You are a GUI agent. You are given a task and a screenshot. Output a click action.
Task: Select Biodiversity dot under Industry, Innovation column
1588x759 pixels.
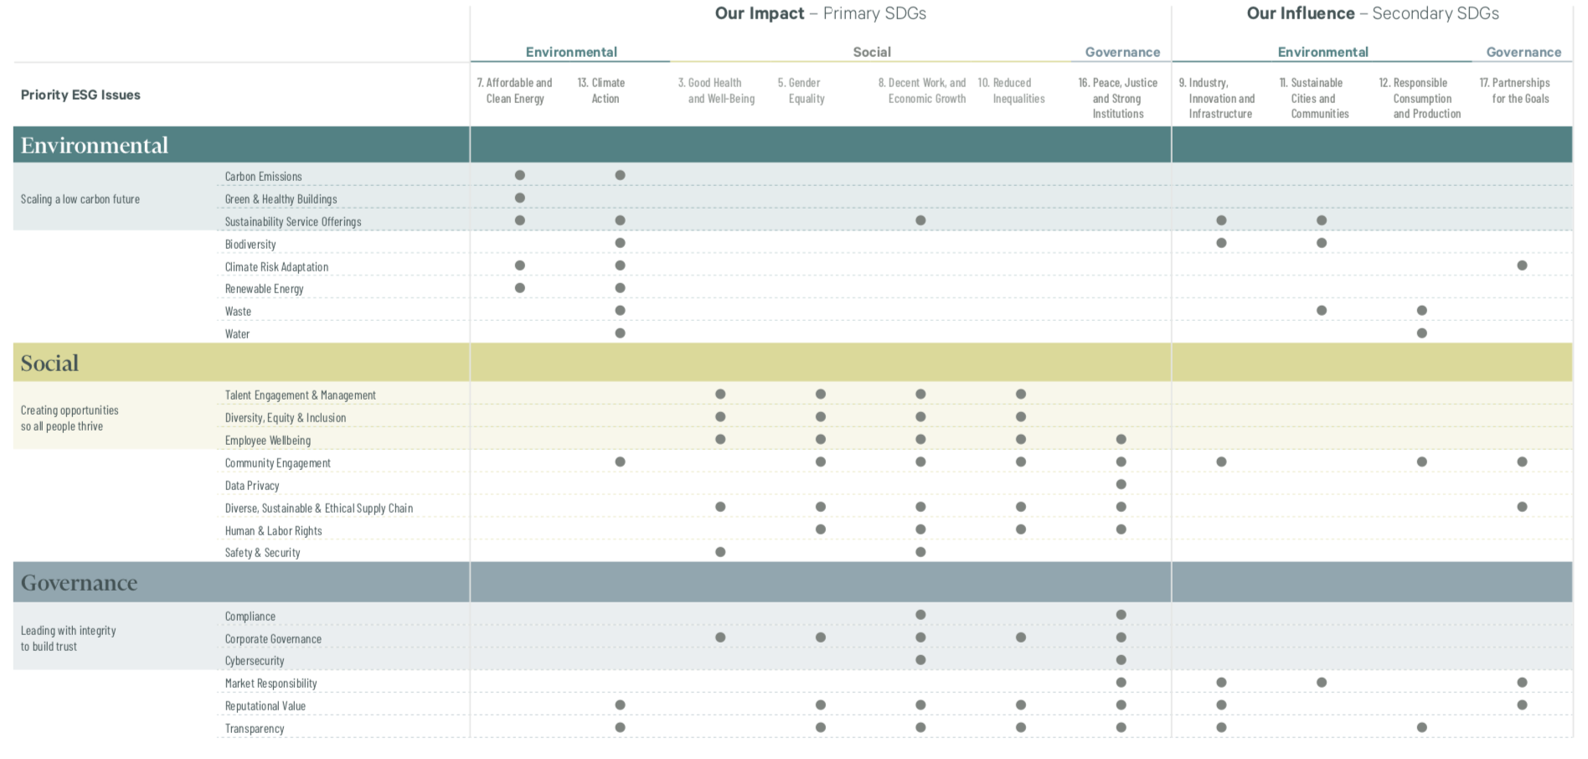[1221, 243]
